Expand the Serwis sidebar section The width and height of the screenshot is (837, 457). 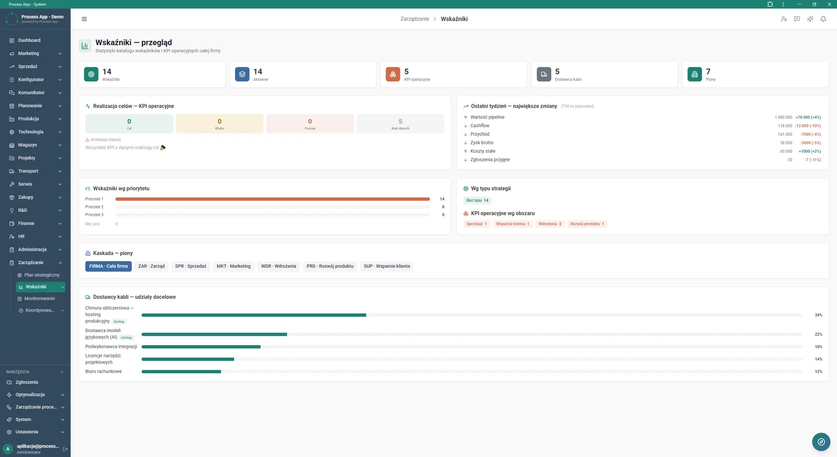pos(35,184)
